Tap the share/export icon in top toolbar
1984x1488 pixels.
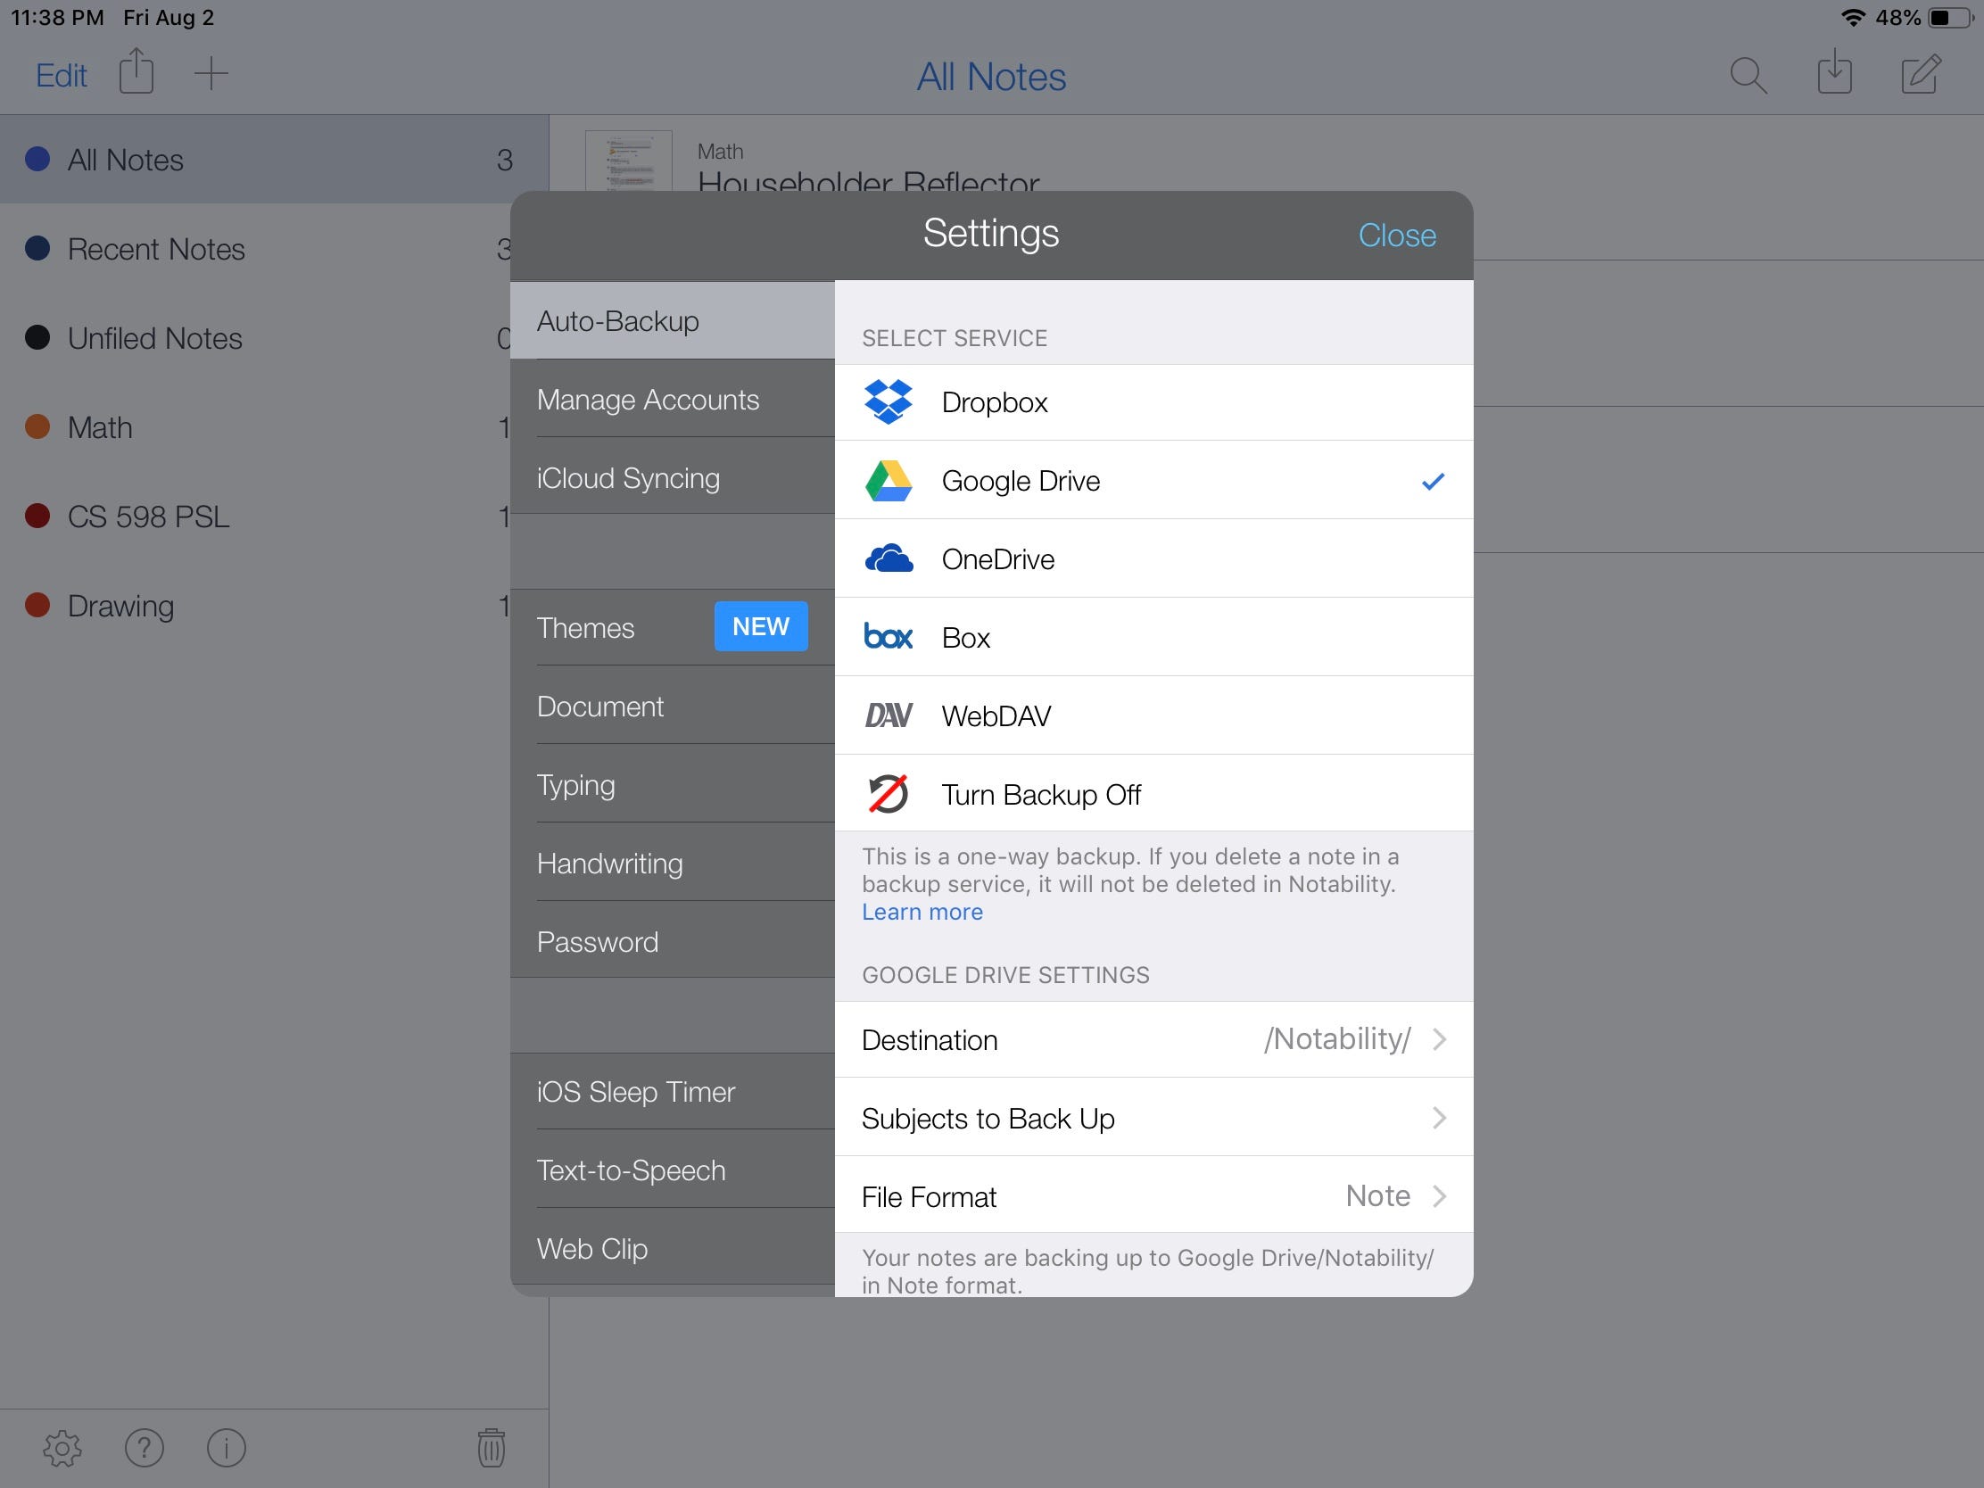(x=136, y=72)
